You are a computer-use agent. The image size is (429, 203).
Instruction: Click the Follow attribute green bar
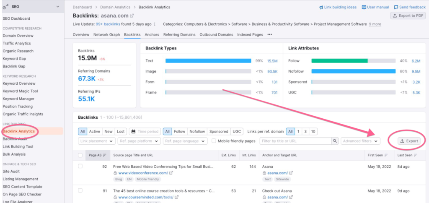coord(339,61)
